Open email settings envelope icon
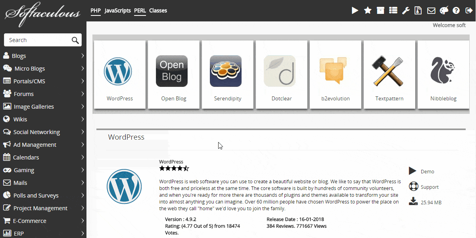Screen dimensions: 476x238 pyautogui.click(x=431, y=11)
